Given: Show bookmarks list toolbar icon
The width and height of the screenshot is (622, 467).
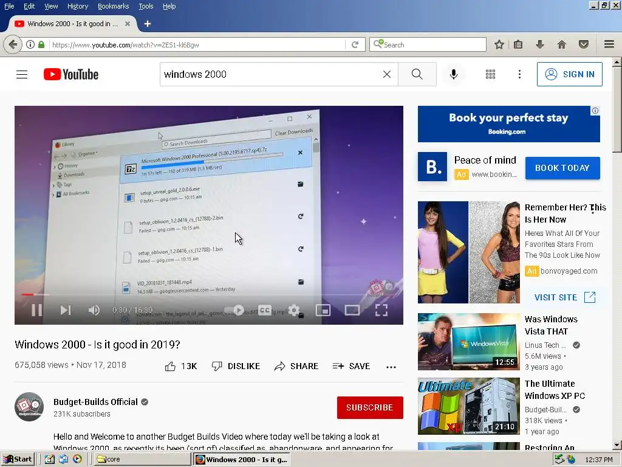Looking at the screenshot, I should [x=518, y=44].
